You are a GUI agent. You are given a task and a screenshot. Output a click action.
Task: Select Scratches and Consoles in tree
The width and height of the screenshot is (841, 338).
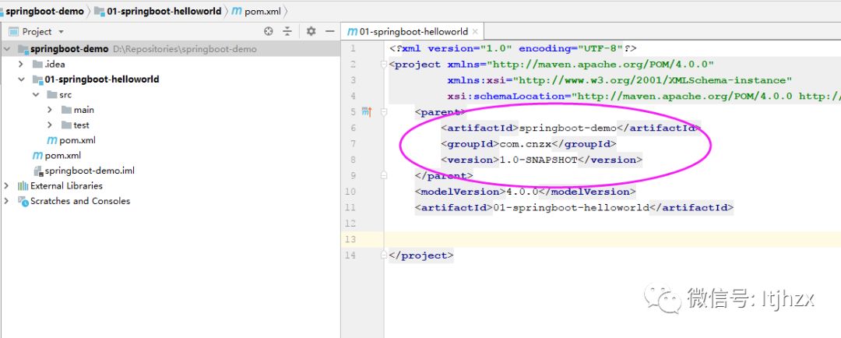(80, 201)
